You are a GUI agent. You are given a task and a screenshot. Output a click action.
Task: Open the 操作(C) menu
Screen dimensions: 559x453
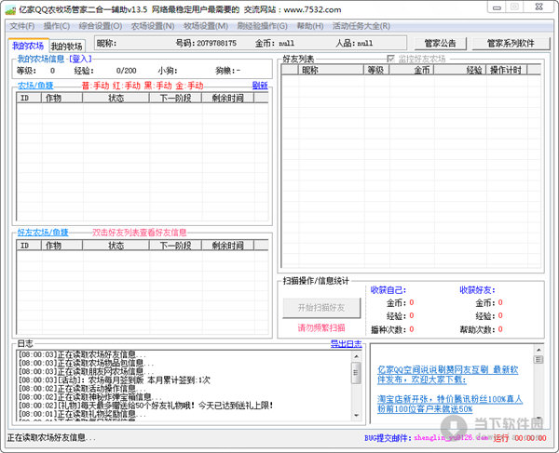pos(56,26)
